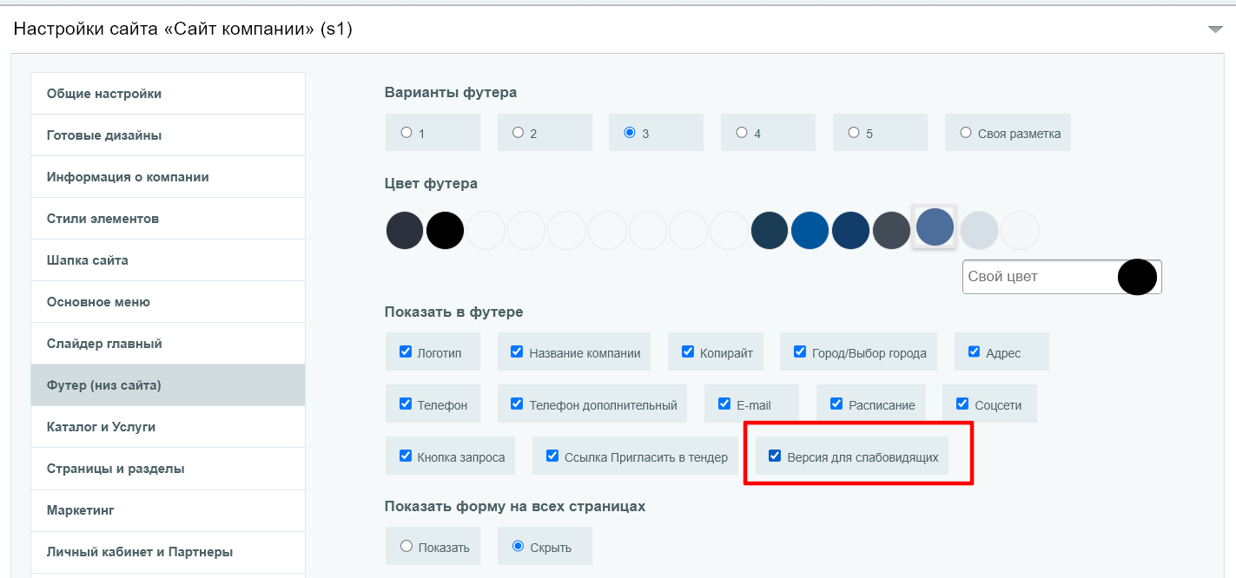The image size is (1236, 578).
Task: Click the Свой цвет input field
Action: pos(1038,277)
